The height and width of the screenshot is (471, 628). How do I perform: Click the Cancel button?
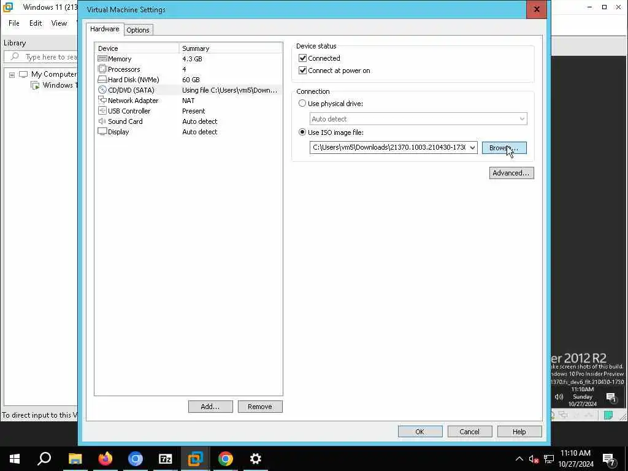470,432
